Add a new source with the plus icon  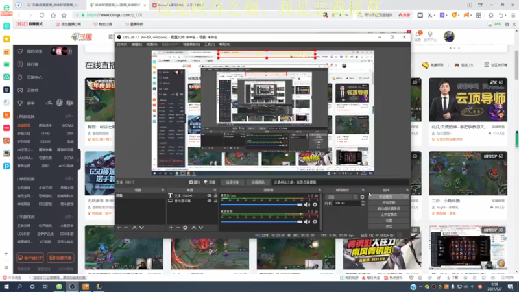(x=171, y=228)
